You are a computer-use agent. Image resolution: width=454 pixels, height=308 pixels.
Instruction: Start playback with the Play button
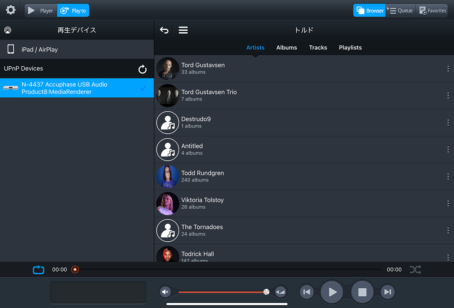pos(332,292)
